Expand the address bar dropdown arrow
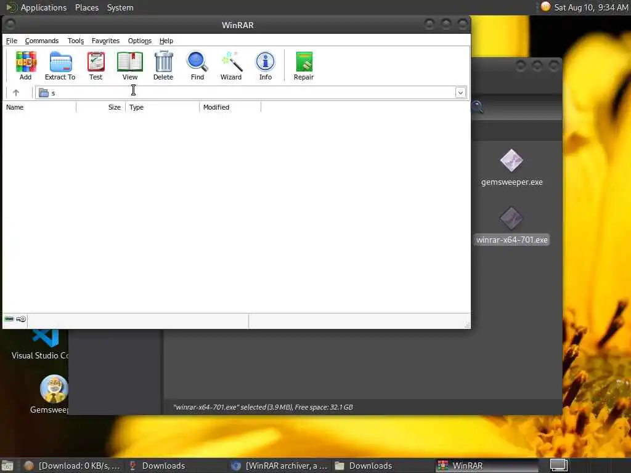The width and height of the screenshot is (631, 473). point(460,93)
